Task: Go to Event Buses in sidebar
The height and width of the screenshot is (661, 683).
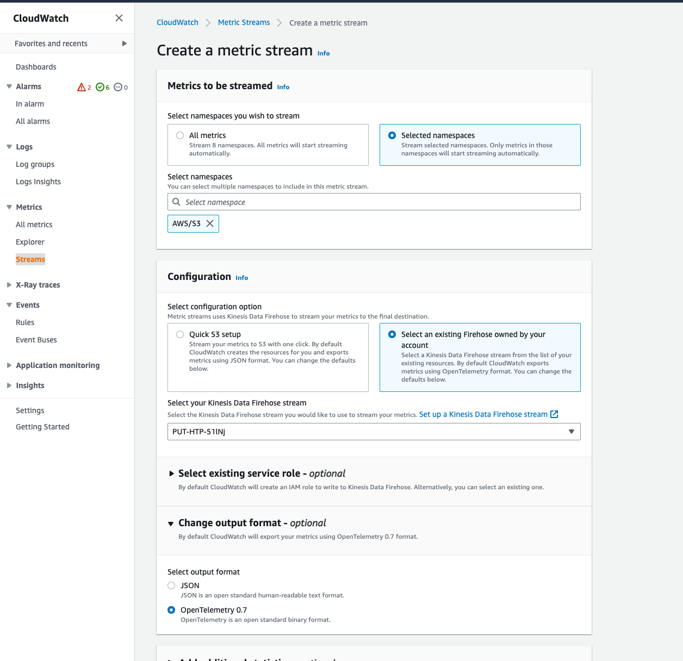Action: [x=36, y=340]
